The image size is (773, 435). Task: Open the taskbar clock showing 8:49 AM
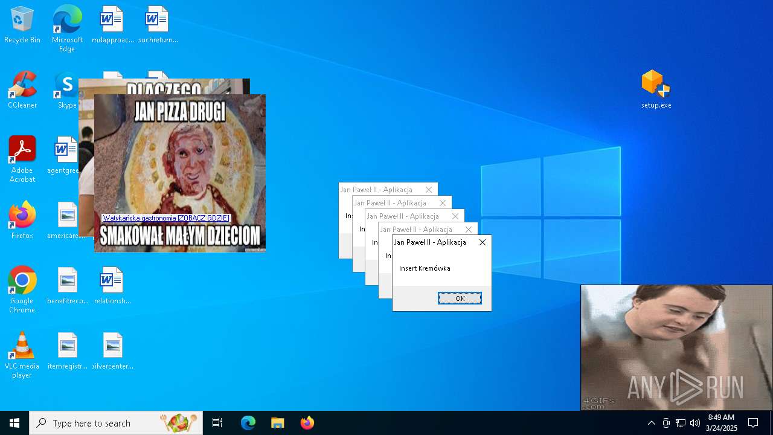tap(721, 423)
